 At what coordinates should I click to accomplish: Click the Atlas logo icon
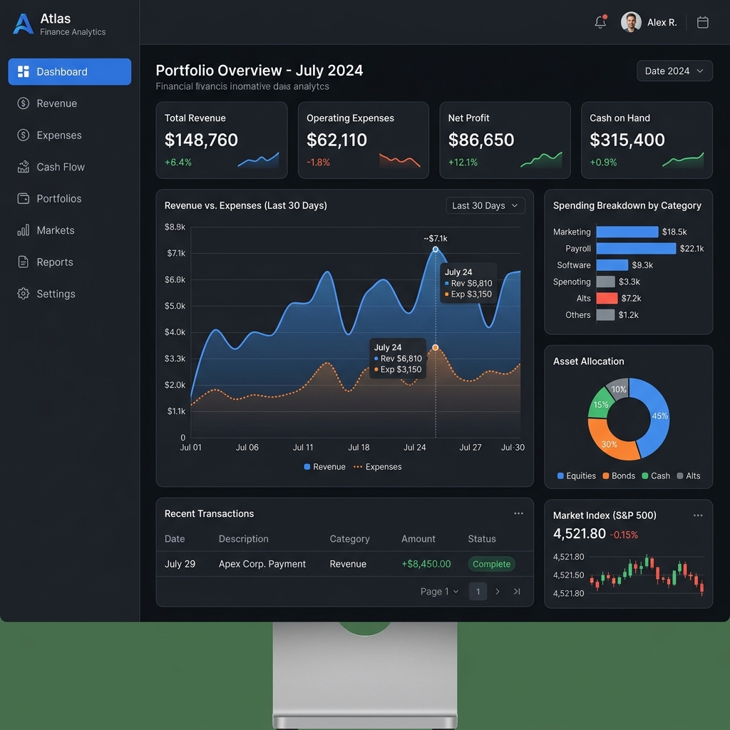(24, 24)
